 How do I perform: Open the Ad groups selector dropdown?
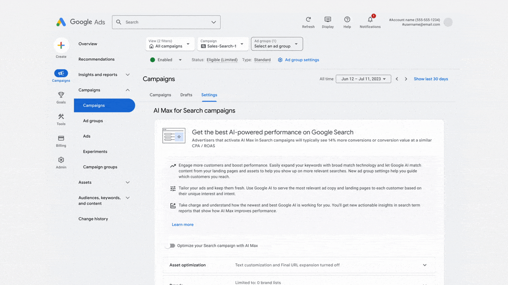(x=277, y=44)
